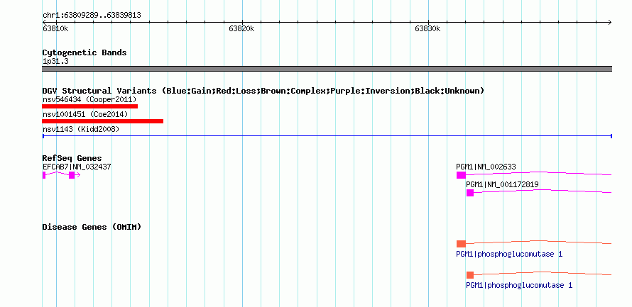
Task: Click the first EFCAB7 exon block
Action: (x=44, y=174)
